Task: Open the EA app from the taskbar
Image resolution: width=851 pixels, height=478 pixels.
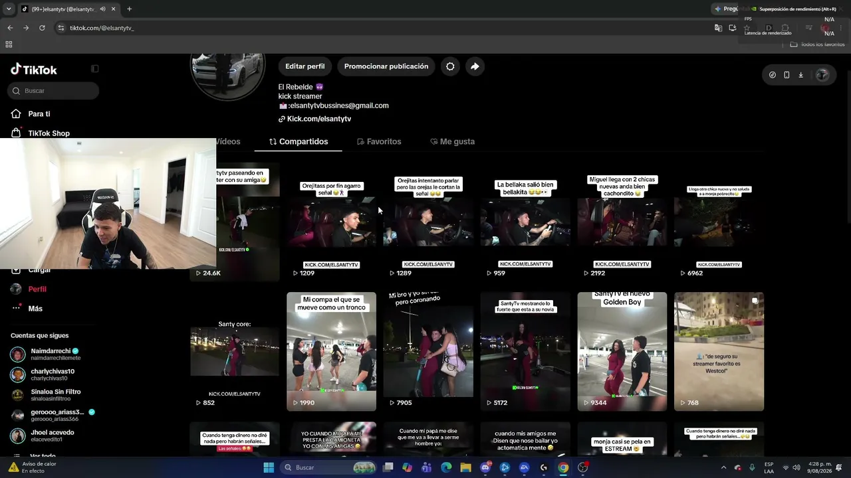Action: [524, 467]
